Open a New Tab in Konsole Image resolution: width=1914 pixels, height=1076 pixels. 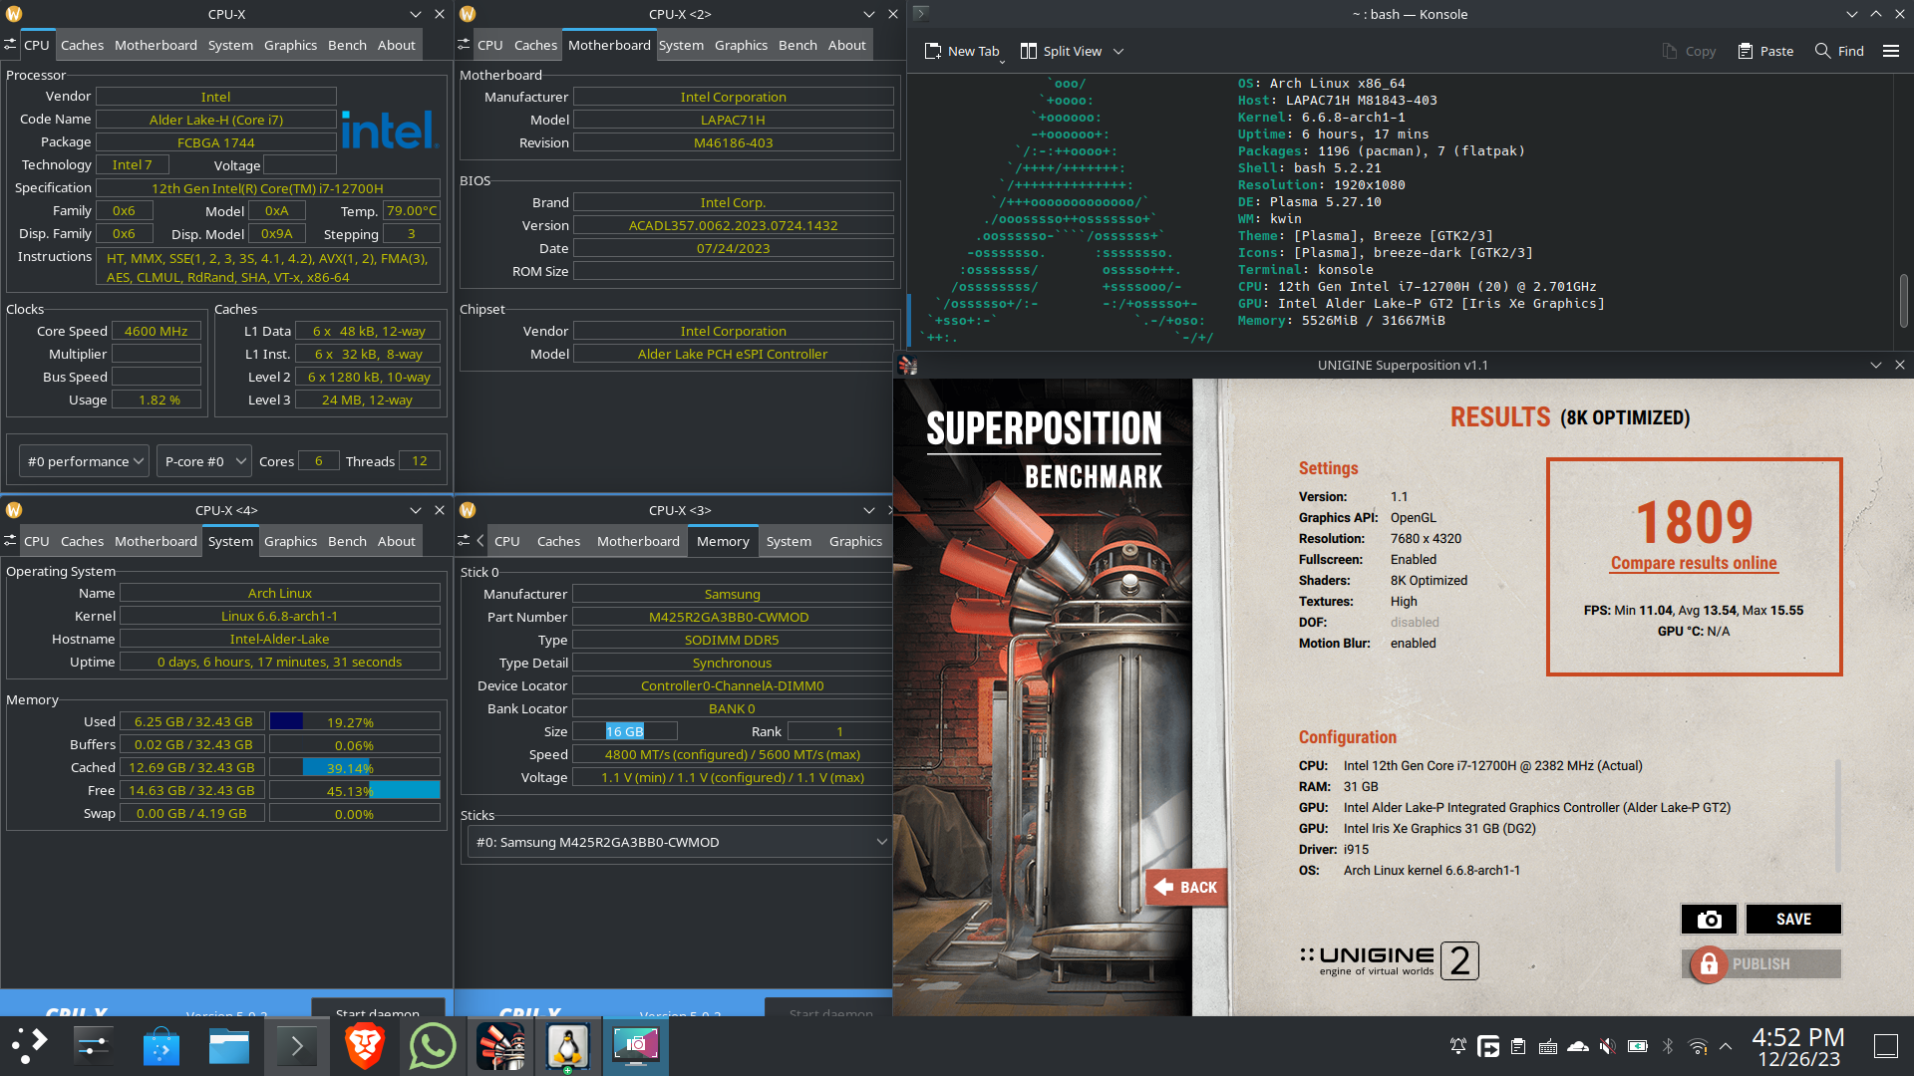click(x=962, y=51)
